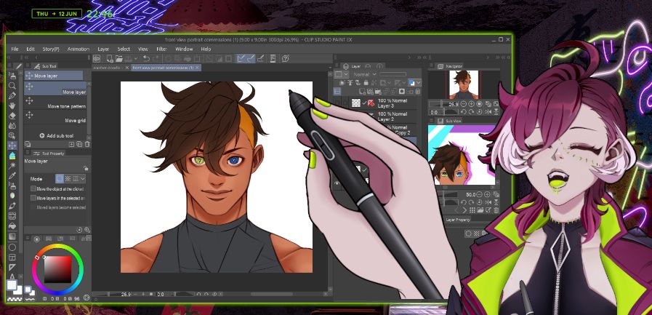Screen dimensions: 652x315
Task: Select the Hand move-canvas tool
Action: pos(12,105)
